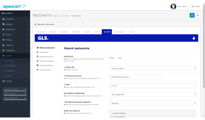
Task: Open the John Doe user dropdown
Action: [182, 6]
